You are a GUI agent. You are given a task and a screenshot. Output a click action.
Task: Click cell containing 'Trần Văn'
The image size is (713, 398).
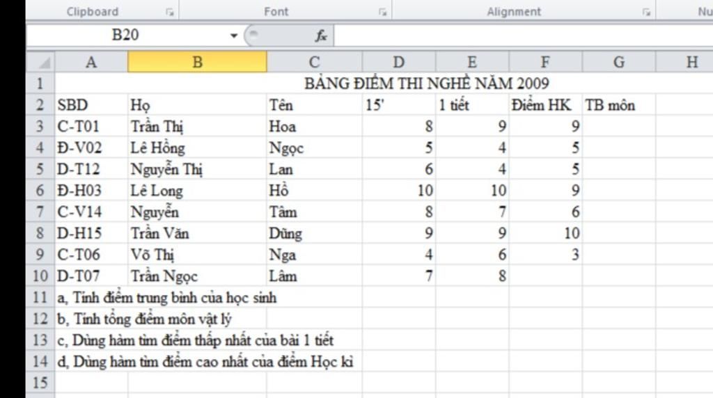coord(197,233)
